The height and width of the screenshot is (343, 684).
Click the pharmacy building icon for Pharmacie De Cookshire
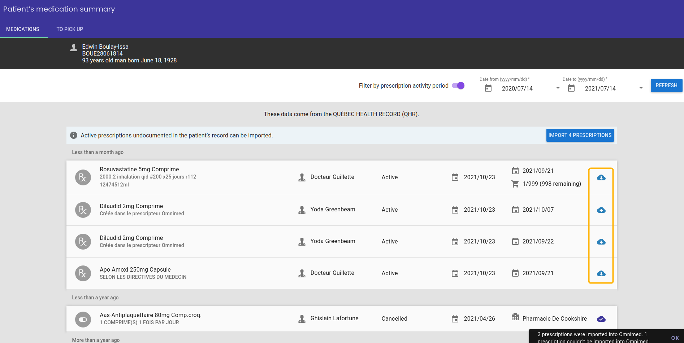[515, 317]
